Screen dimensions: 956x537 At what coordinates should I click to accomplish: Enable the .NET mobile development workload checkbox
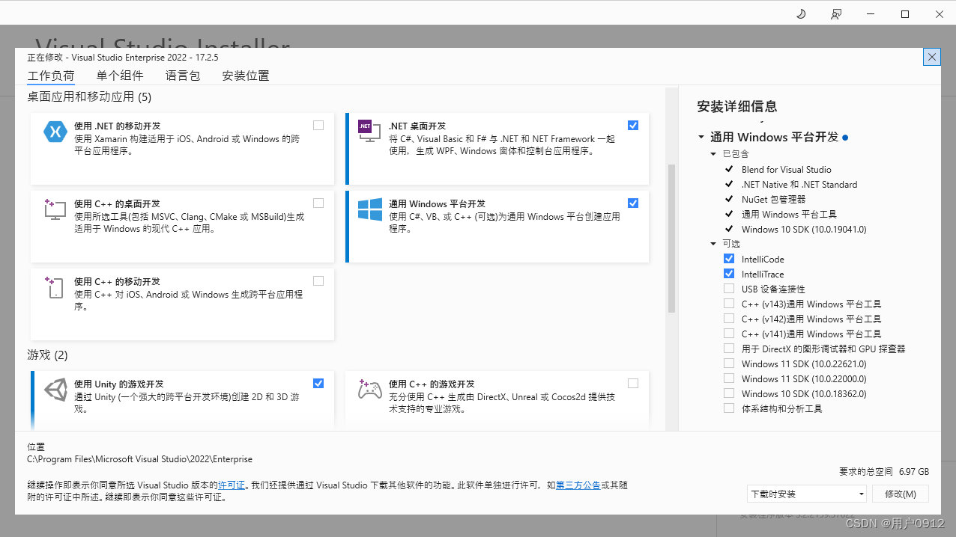[318, 126]
